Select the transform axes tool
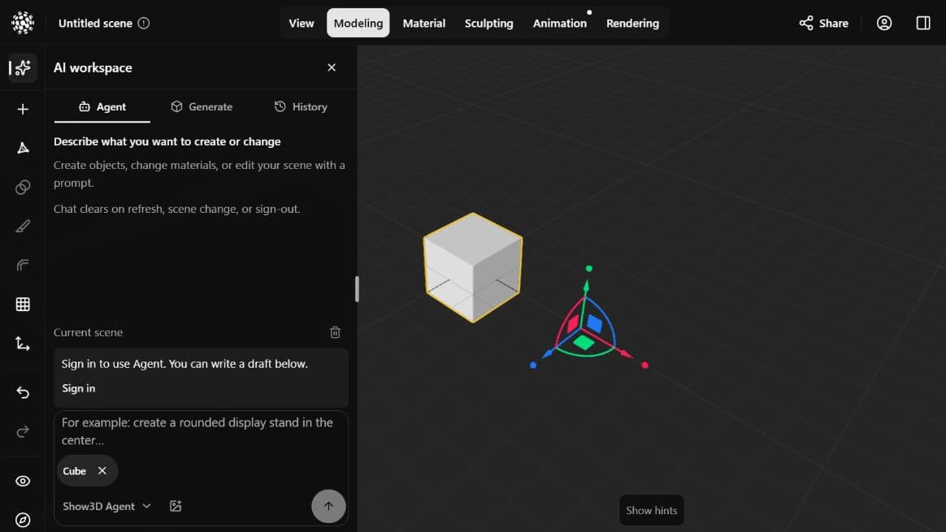This screenshot has height=532, width=946. tap(22, 344)
